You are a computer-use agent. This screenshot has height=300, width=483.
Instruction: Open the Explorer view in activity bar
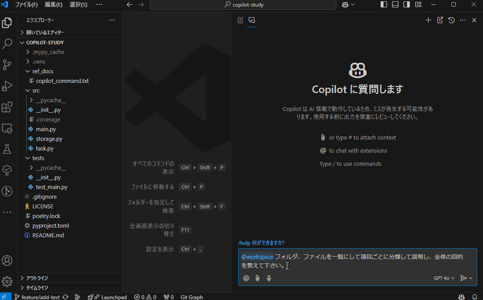pos(7,23)
